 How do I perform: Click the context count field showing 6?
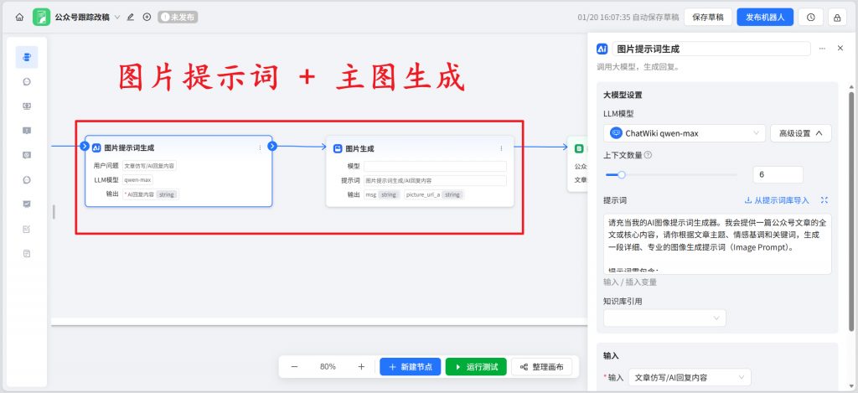[x=778, y=175]
